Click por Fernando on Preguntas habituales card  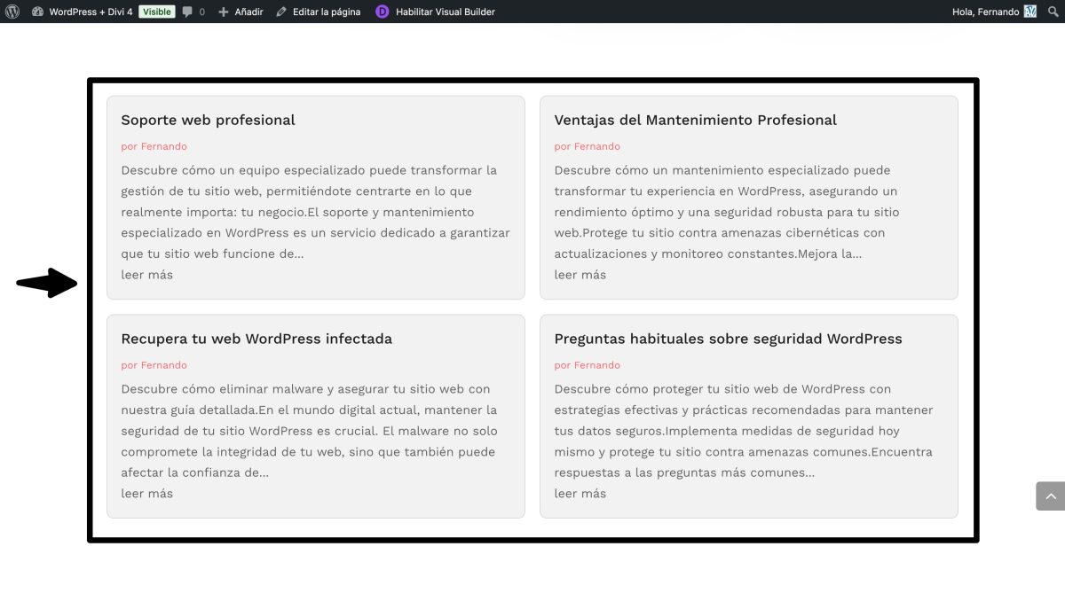(x=586, y=364)
